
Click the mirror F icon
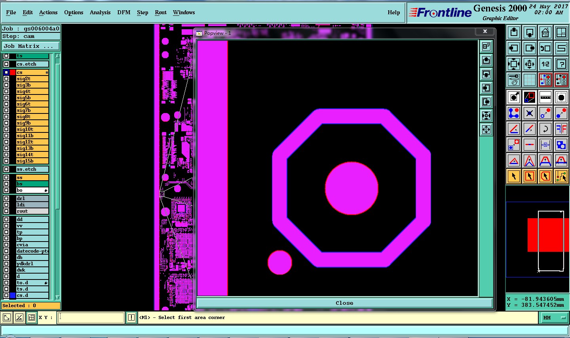click(561, 129)
